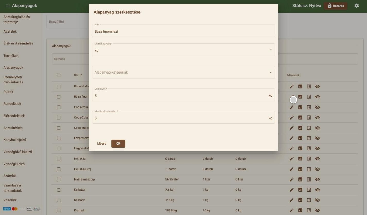367x215 pixels.
Task: Focus the Név field containing Búza finomliszt
Action: 183,31
